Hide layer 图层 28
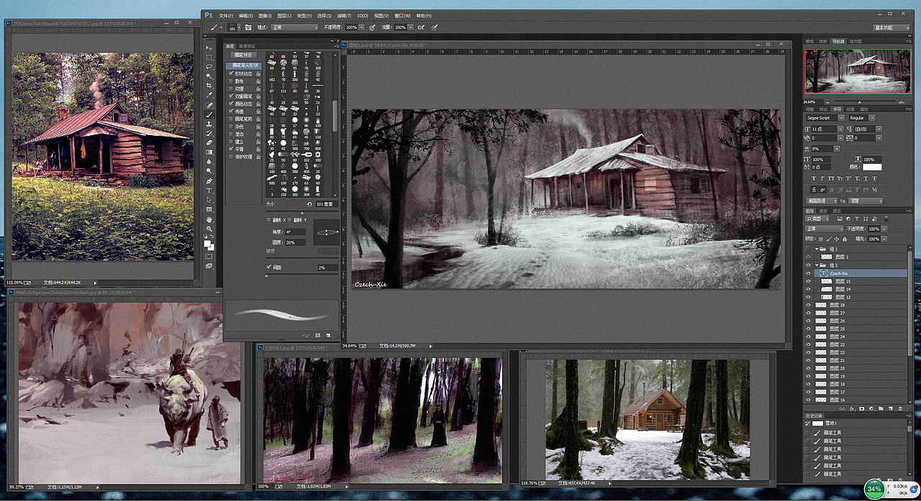Image resolution: width=921 pixels, height=501 pixels. coord(808,305)
